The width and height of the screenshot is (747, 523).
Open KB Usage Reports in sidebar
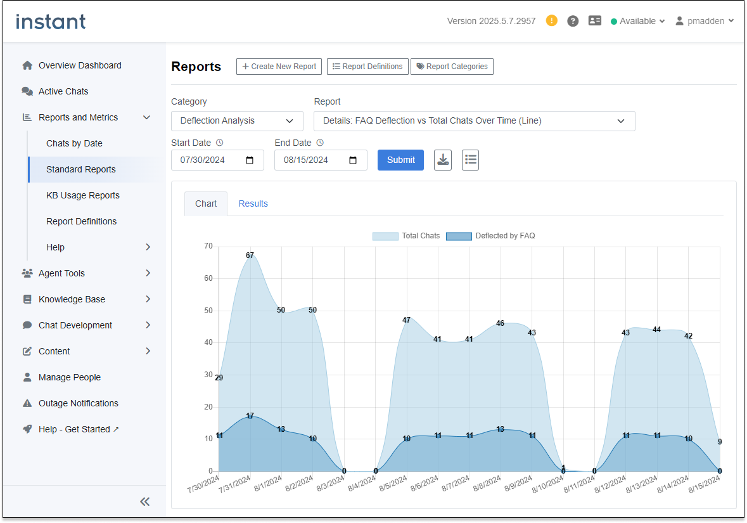(83, 195)
